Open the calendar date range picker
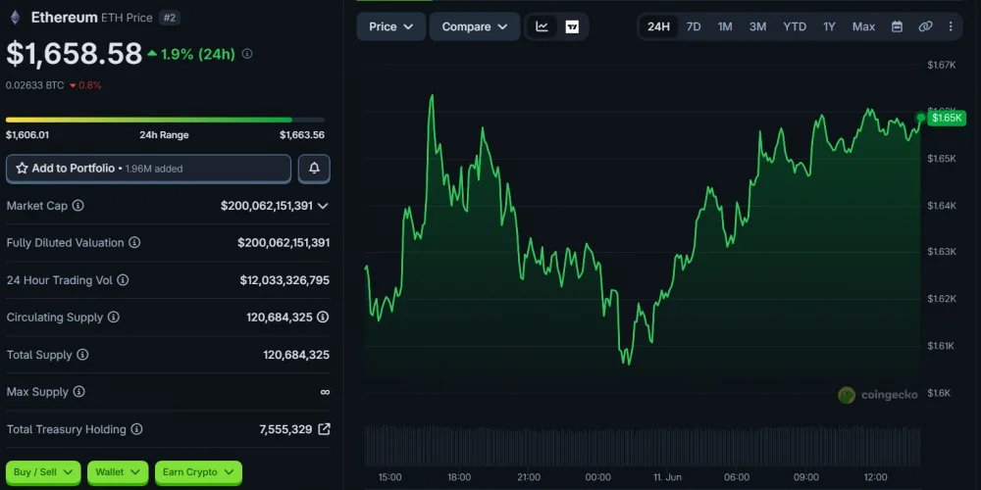Viewport: 981px width, 490px height. (x=897, y=26)
